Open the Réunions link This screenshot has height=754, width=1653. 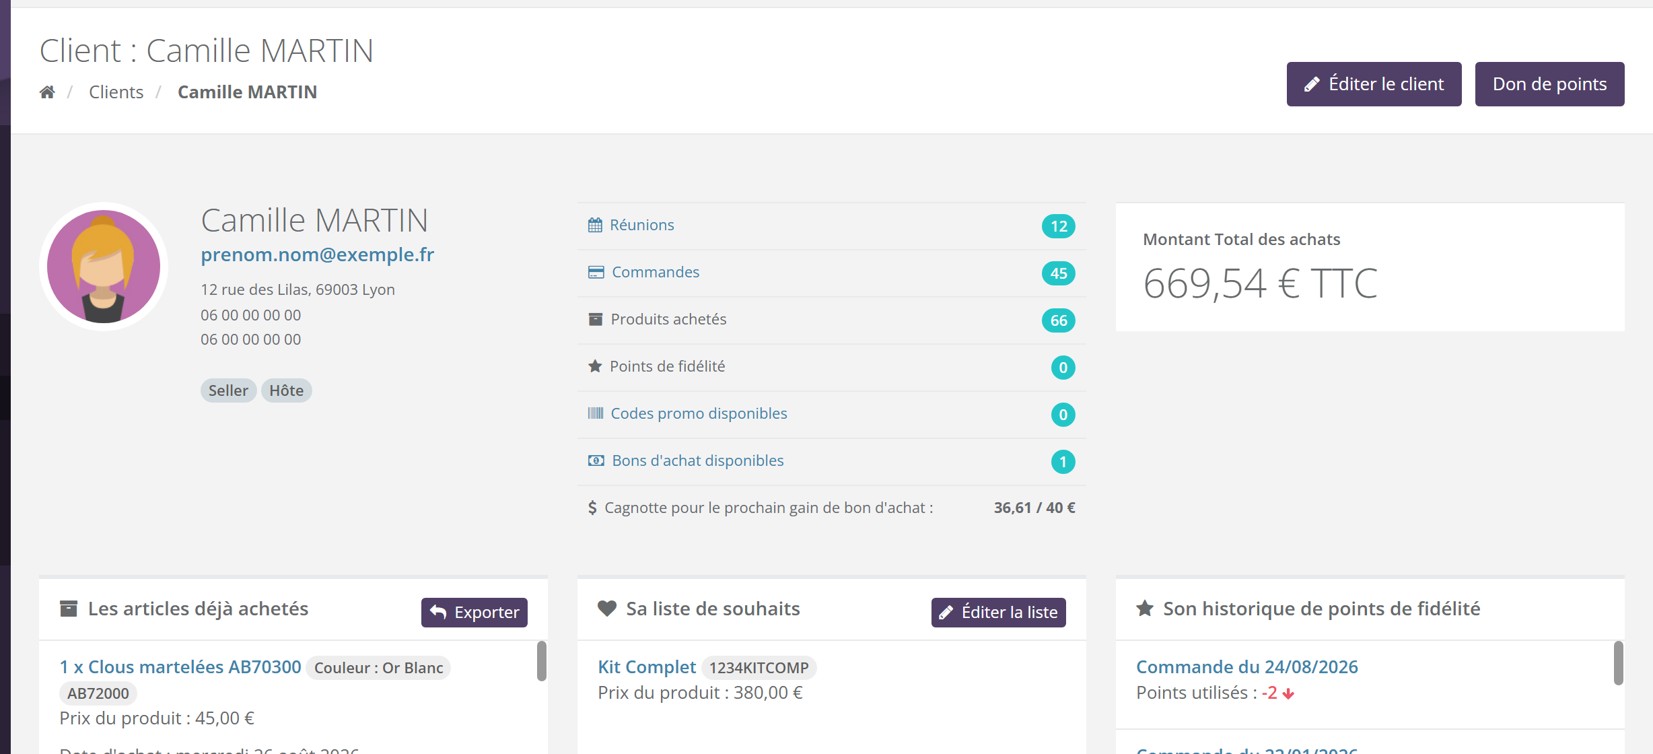coord(641,225)
